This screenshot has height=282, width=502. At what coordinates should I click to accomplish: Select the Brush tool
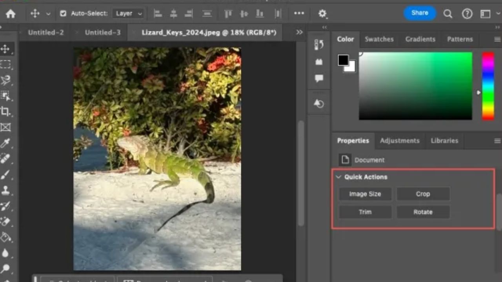[5, 175]
